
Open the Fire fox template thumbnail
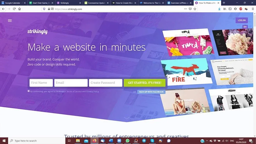click(x=186, y=72)
